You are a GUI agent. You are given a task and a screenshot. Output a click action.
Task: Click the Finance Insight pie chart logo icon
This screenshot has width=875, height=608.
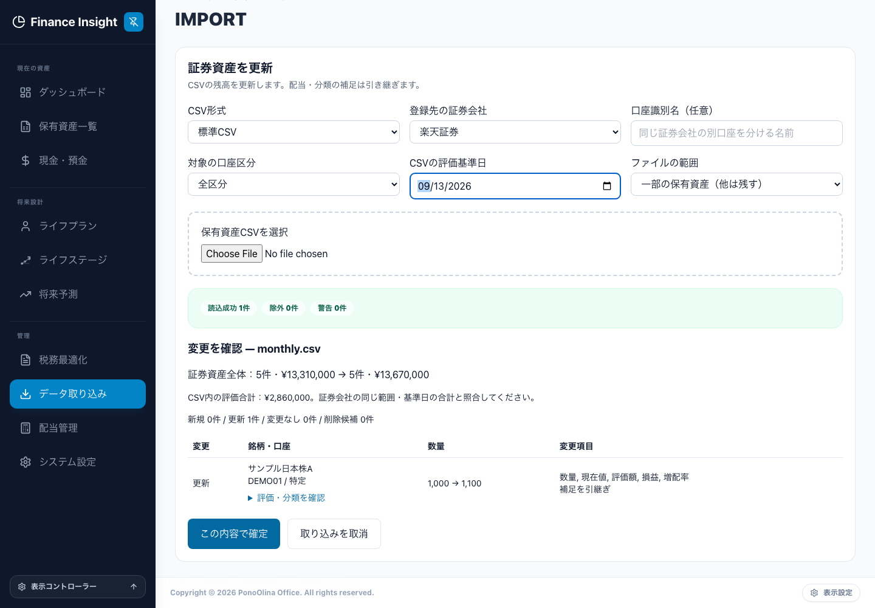19,22
